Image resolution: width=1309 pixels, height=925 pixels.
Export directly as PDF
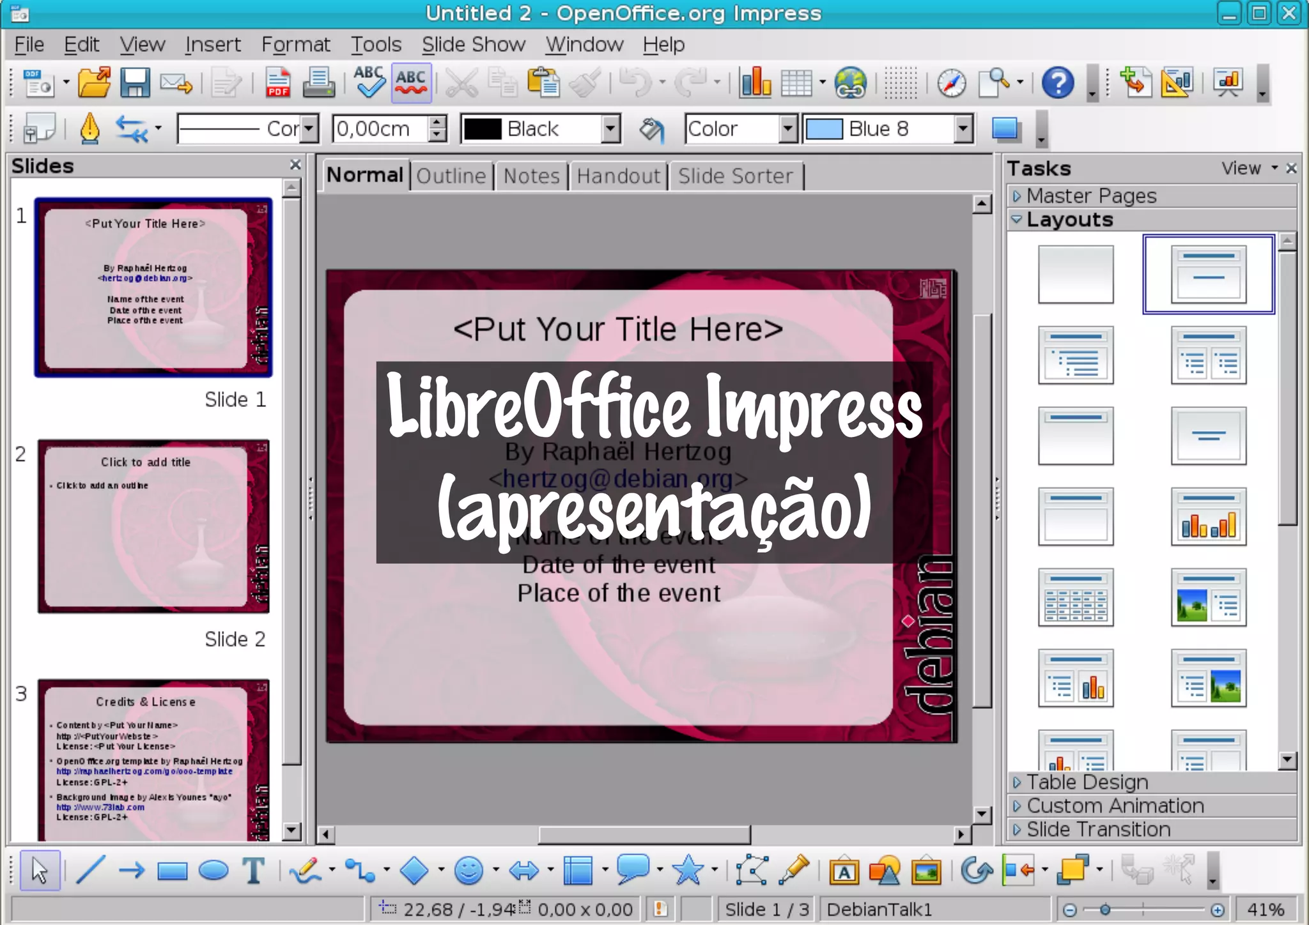click(x=277, y=83)
